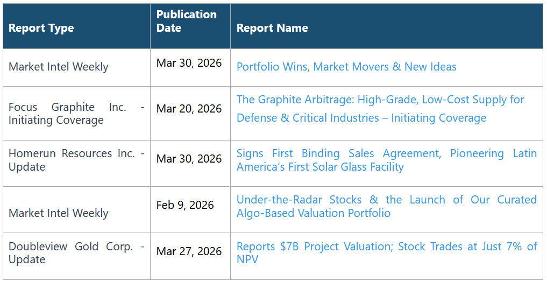Open the Portfolio Wins, Market Movers report
Screen dimensions: 547x281
tap(346, 67)
